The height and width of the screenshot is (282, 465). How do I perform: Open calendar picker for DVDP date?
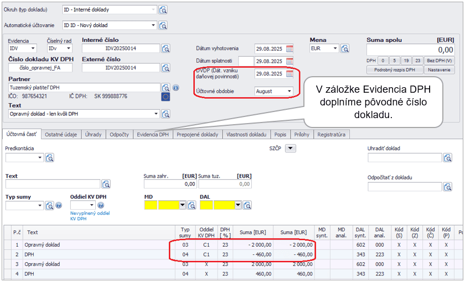coord(290,73)
